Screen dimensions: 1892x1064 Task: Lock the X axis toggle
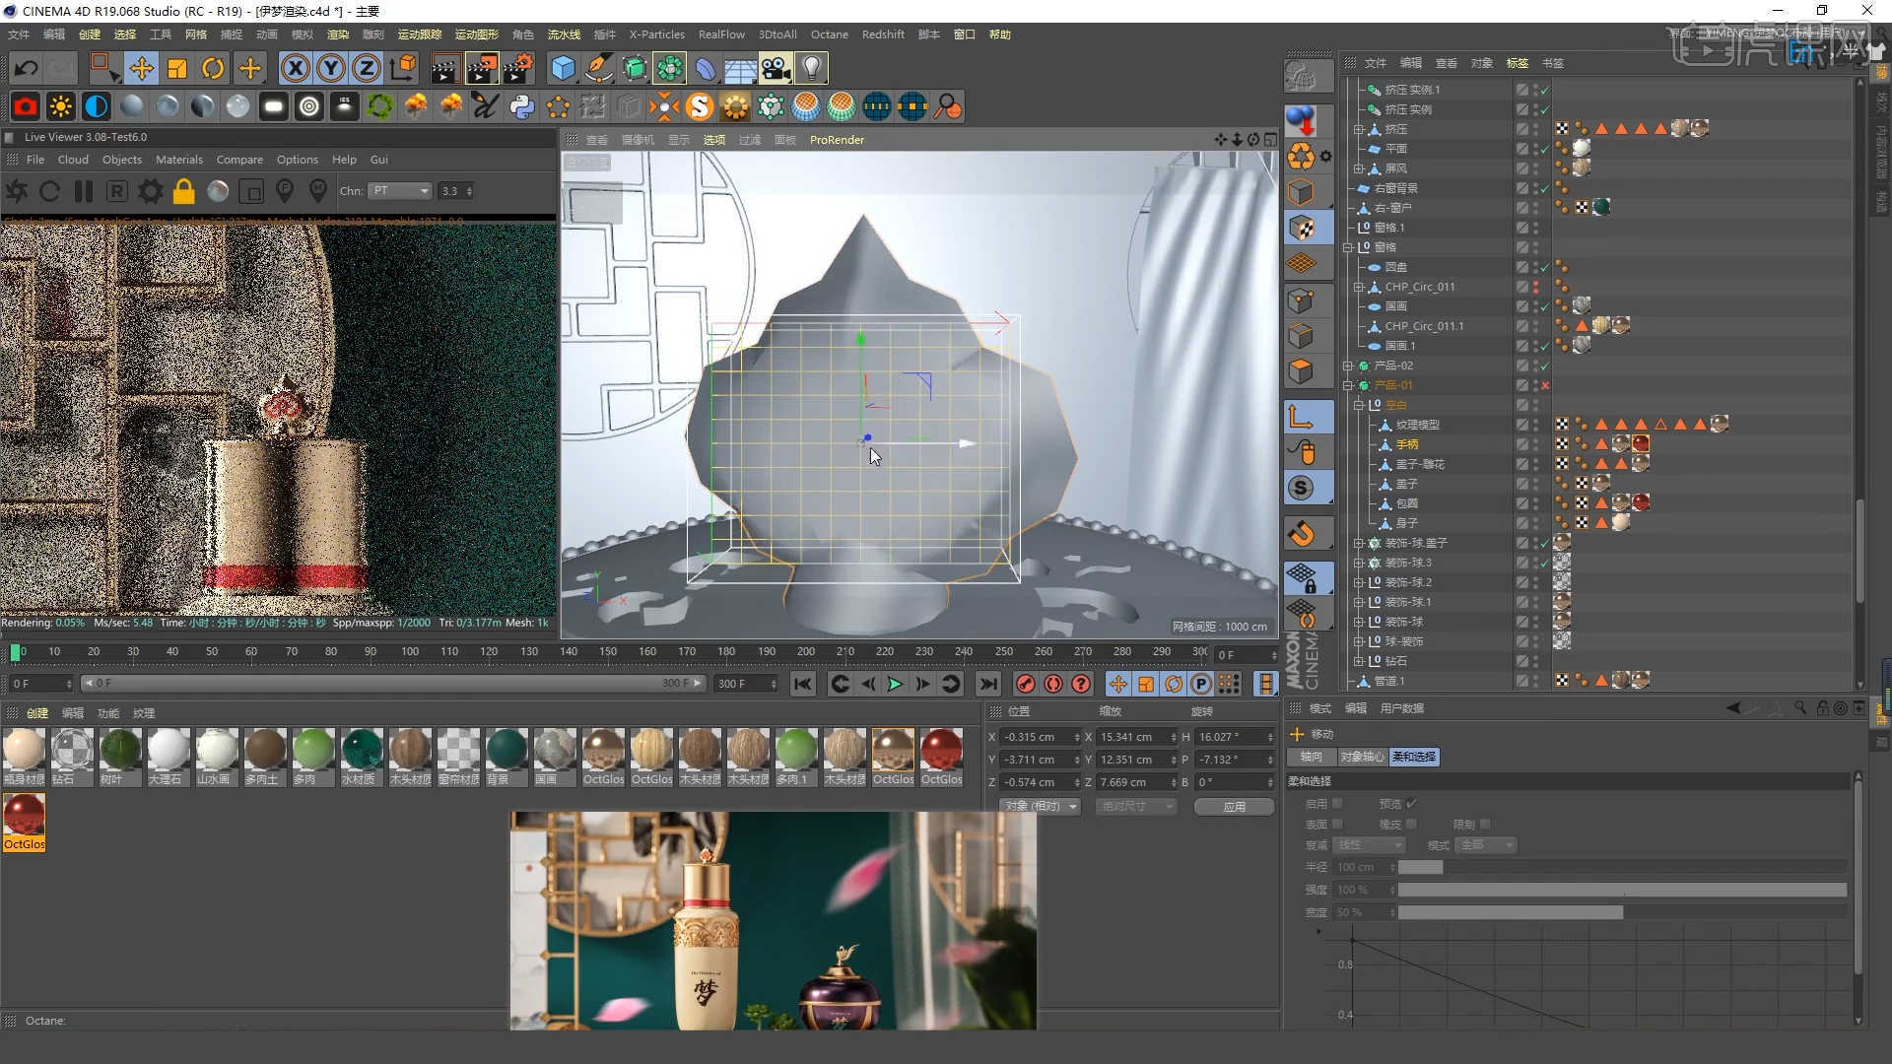[x=295, y=68]
